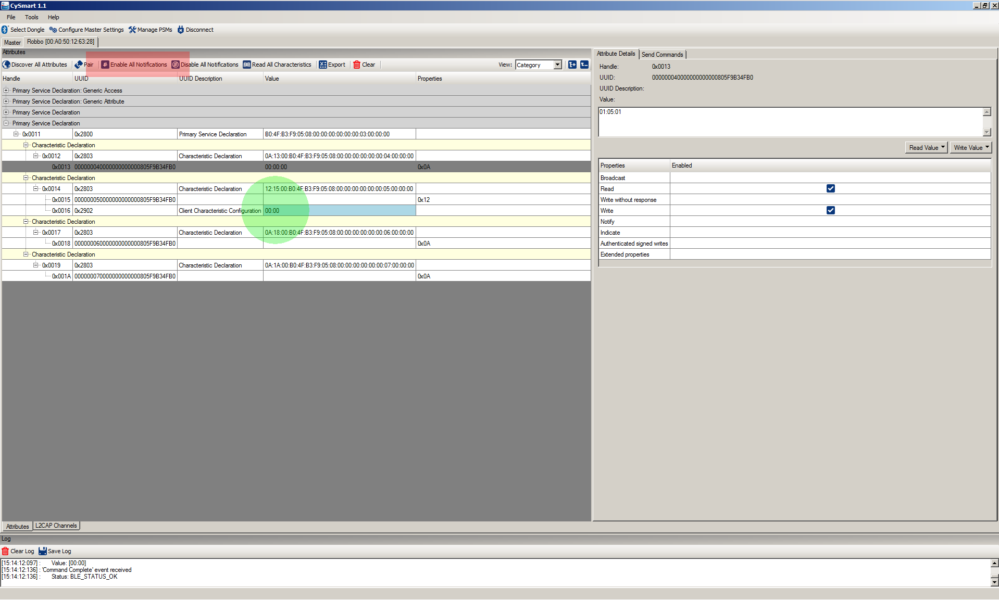Collapse the 0x0011 handle node
The image size is (999, 600).
[16, 134]
